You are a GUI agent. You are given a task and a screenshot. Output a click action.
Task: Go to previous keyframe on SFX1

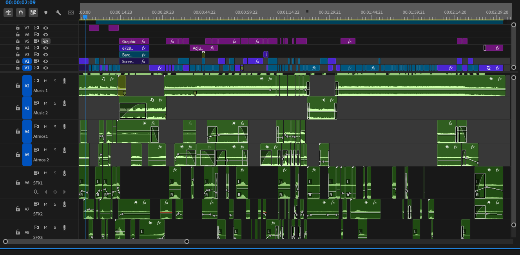(46, 192)
